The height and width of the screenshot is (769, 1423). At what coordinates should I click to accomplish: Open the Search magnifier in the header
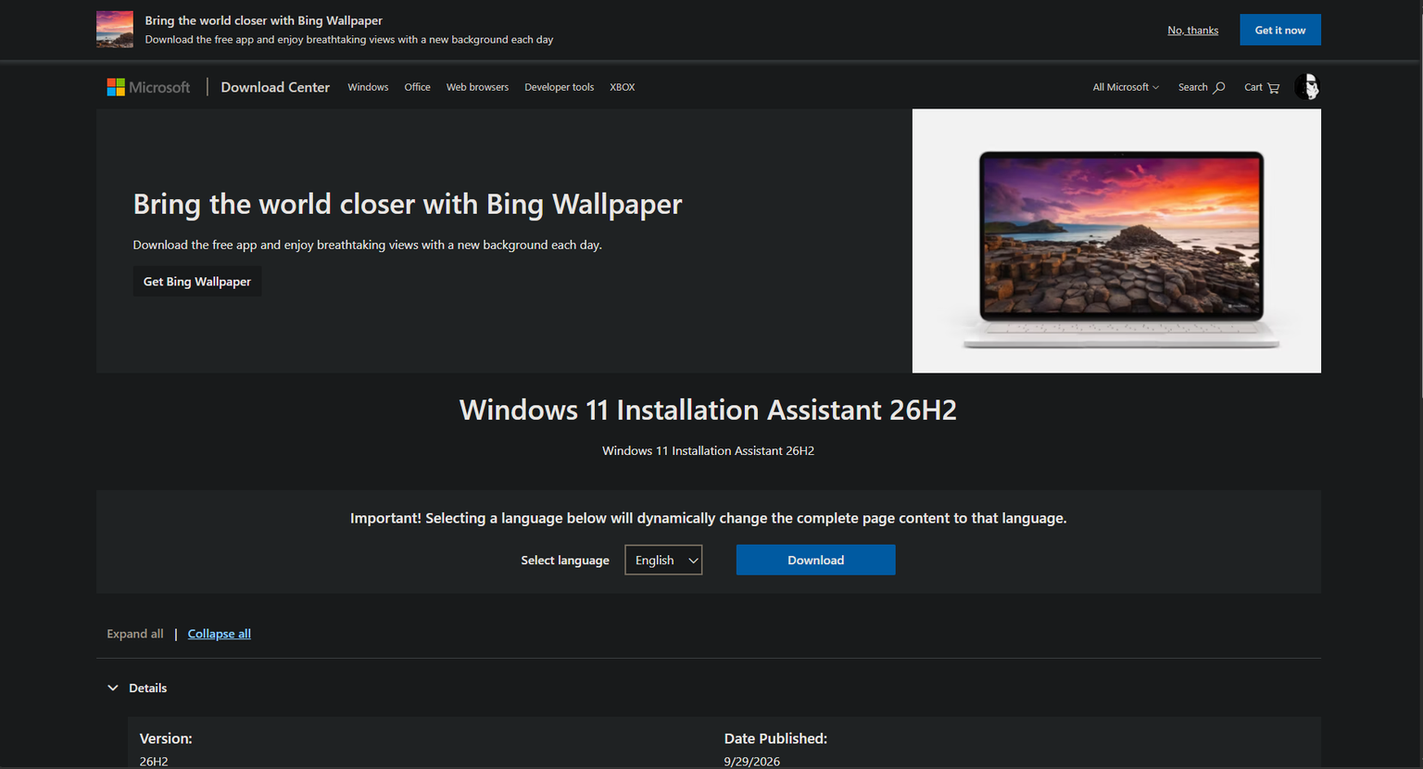coord(1202,87)
